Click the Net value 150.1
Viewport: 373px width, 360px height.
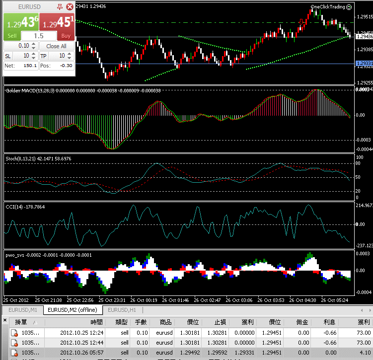click(30, 66)
